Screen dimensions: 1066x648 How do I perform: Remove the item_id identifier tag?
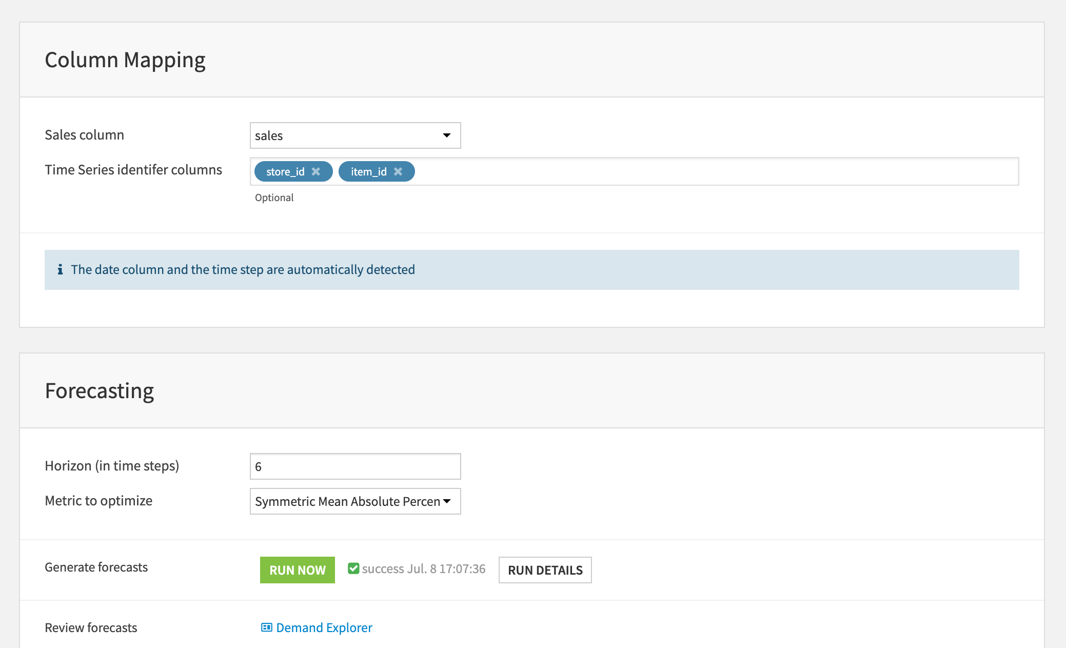point(399,171)
